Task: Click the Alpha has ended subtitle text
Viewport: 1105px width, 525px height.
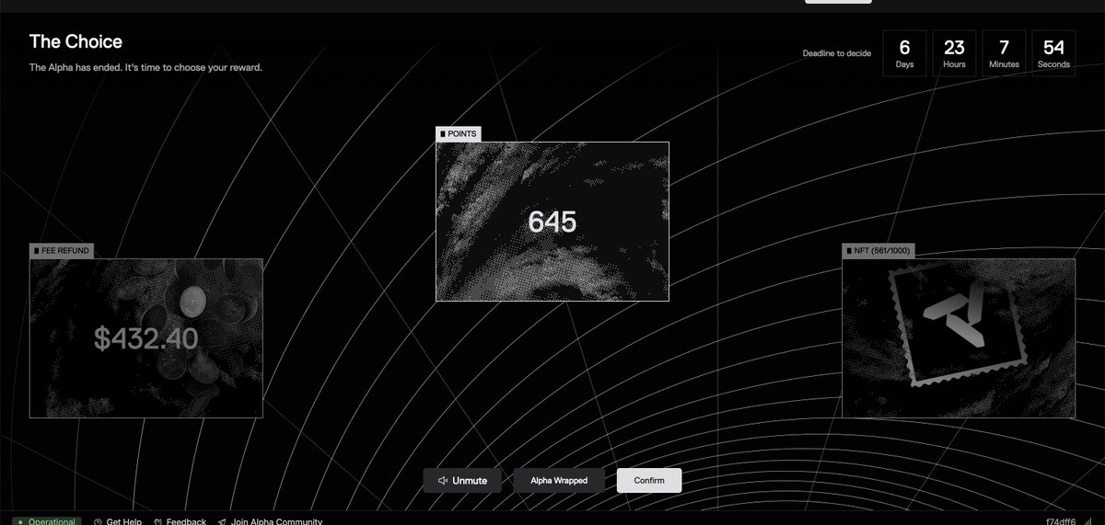Action: [145, 67]
